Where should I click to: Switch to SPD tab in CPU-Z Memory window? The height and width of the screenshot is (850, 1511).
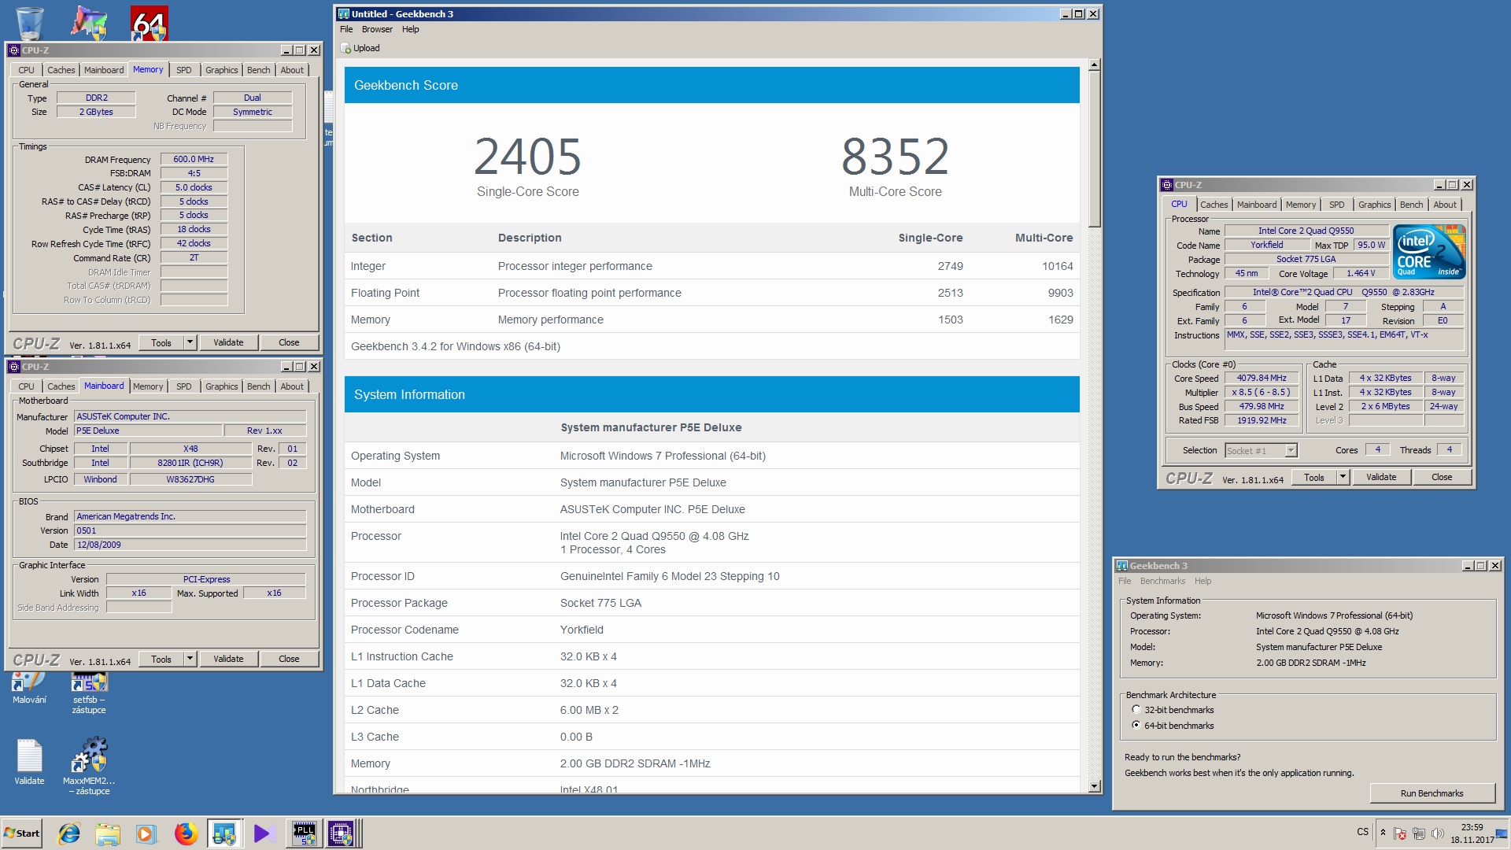(x=184, y=70)
